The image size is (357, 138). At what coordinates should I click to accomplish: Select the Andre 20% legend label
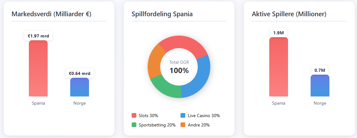[x=198, y=125]
